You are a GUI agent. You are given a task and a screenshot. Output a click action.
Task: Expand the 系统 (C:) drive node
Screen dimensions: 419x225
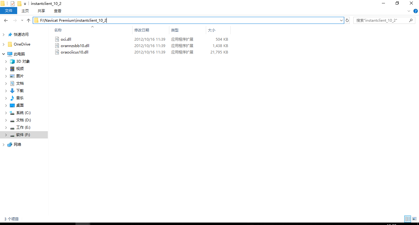6,113
